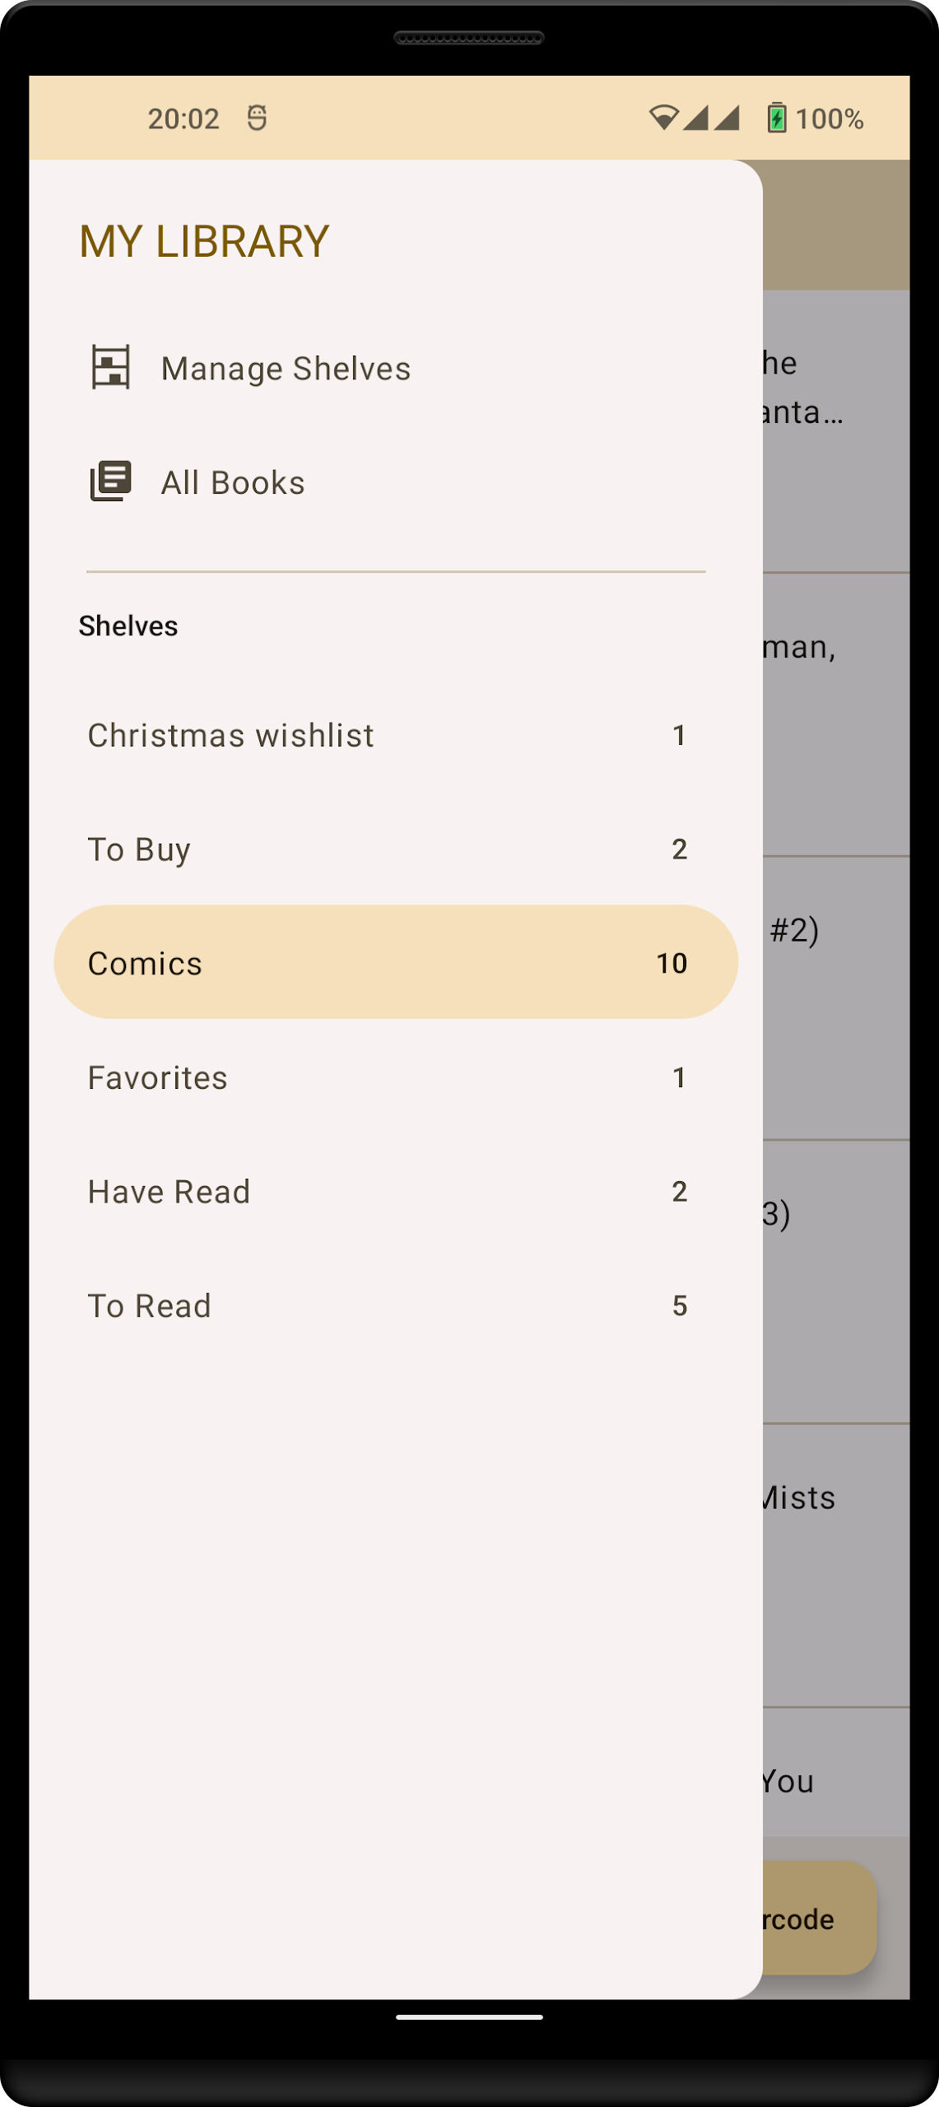The image size is (939, 2107).
Task: Click the Manage Shelves bookshelf icon
Action: pos(110,367)
